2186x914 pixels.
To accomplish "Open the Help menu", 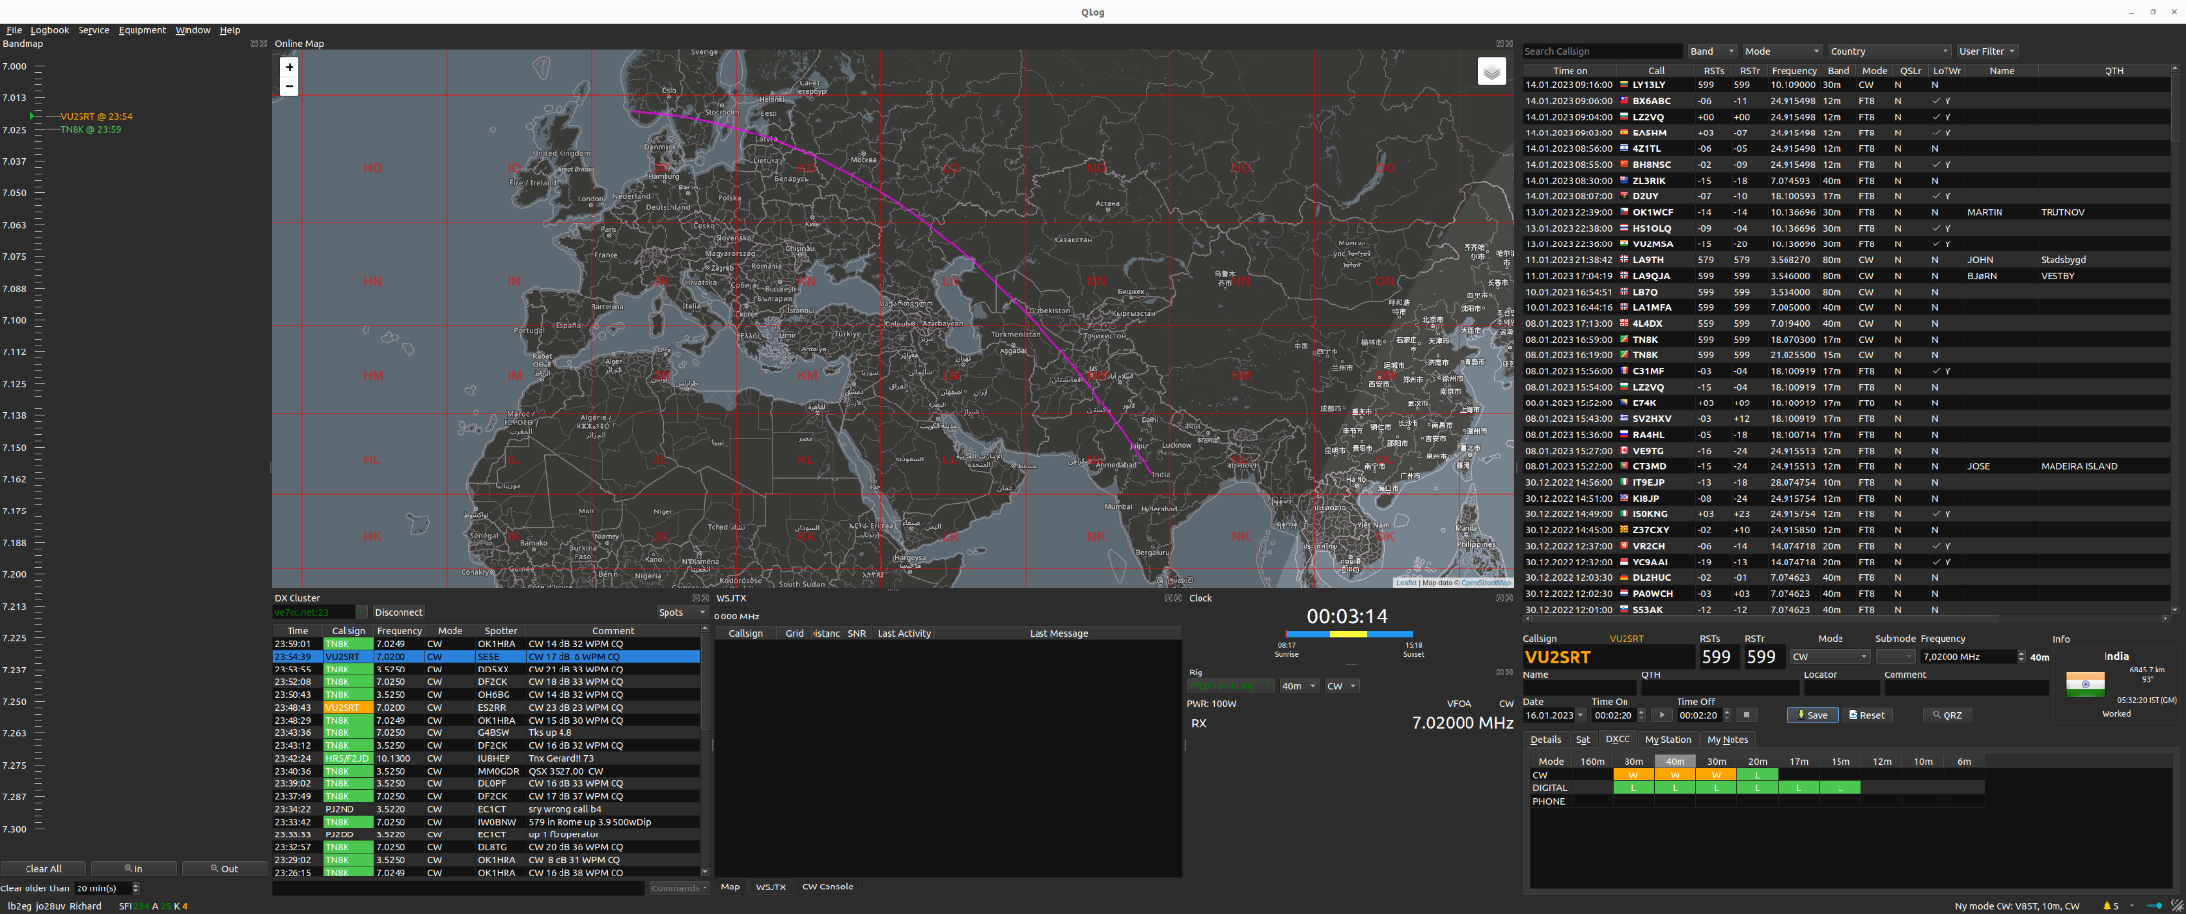I will click(x=230, y=30).
